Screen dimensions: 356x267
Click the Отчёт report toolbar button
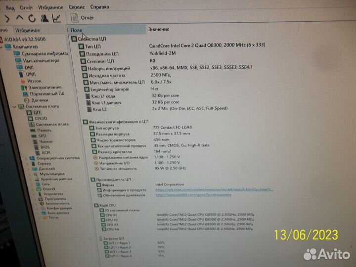tap(82, 18)
